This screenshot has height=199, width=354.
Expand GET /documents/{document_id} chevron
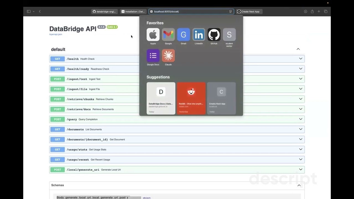click(x=301, y=139)
